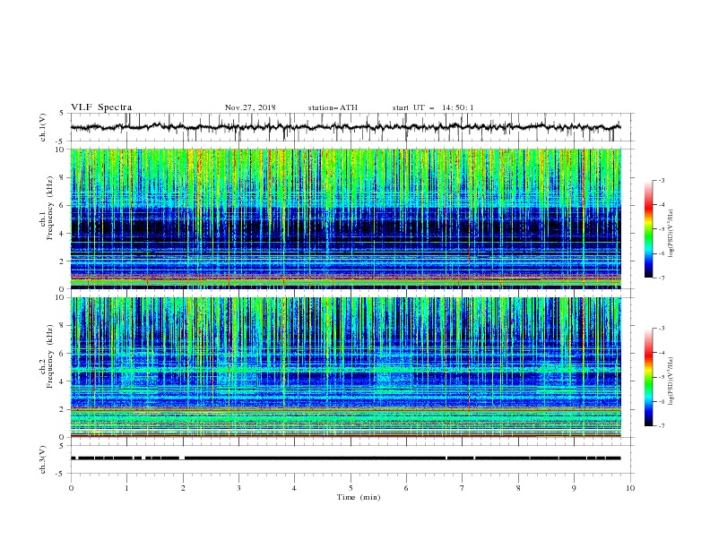Screen dimensions: 710x548
Task: Click time axis tick label "1"
Action: [126, 488]
